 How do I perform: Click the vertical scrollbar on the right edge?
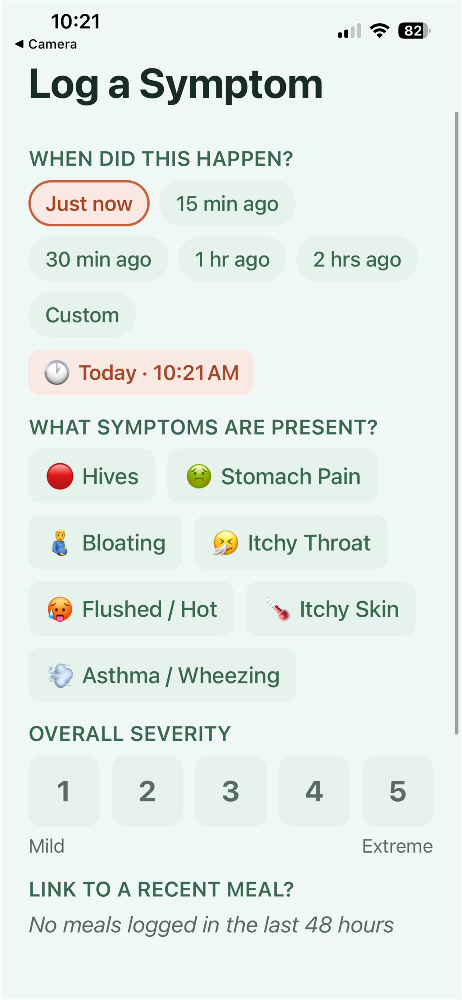point(457,423)
